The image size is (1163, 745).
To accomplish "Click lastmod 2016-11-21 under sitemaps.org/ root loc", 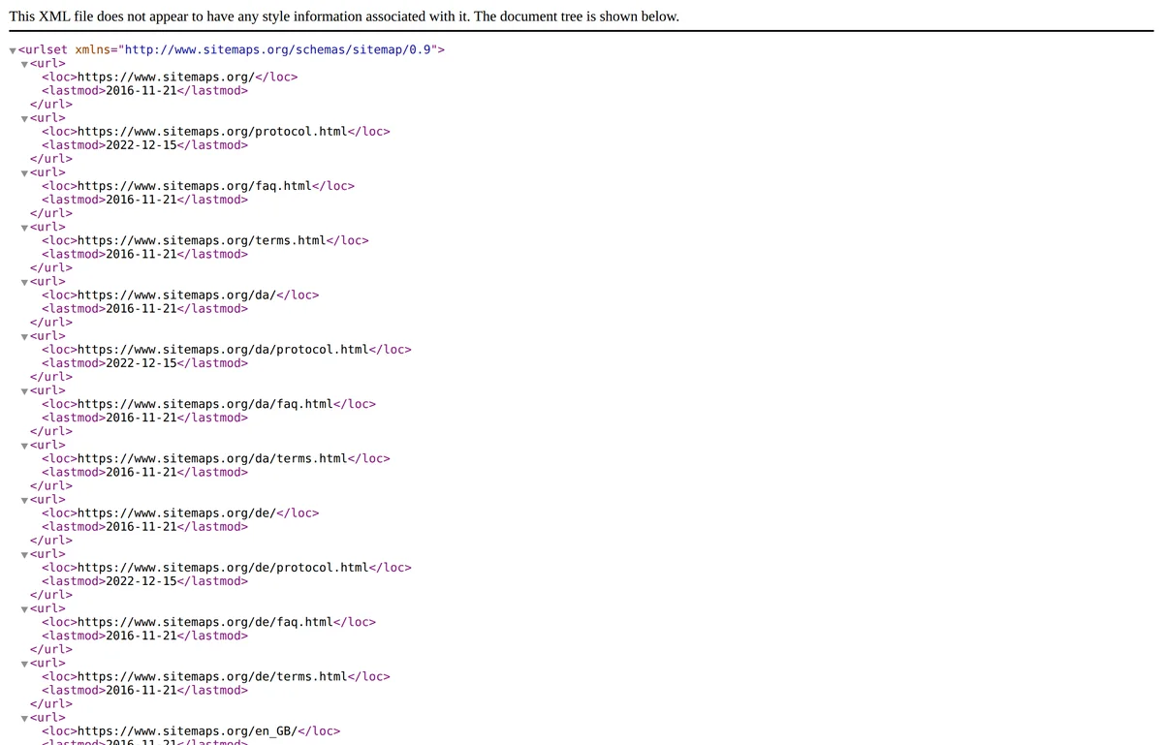I will 141,90.
